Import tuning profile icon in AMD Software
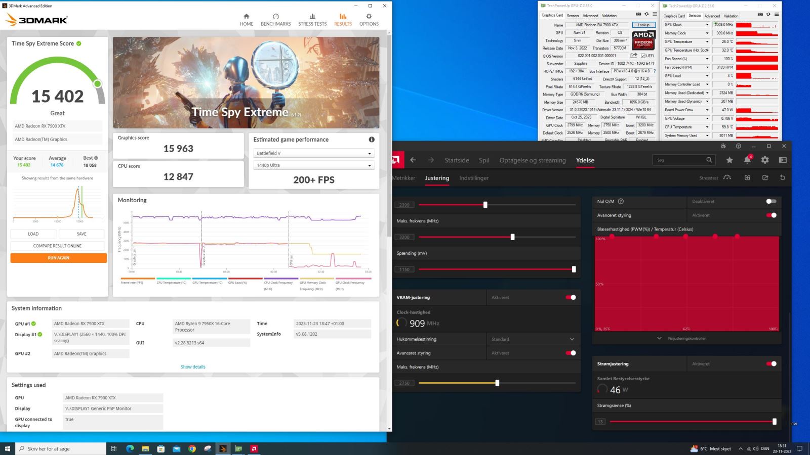The height and width of the screenshot is (455, 810). (747, 178)
